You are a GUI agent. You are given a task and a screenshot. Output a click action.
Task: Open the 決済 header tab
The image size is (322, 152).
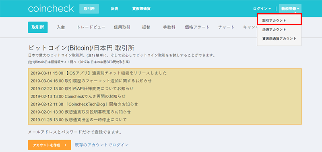tap(114, 9)
